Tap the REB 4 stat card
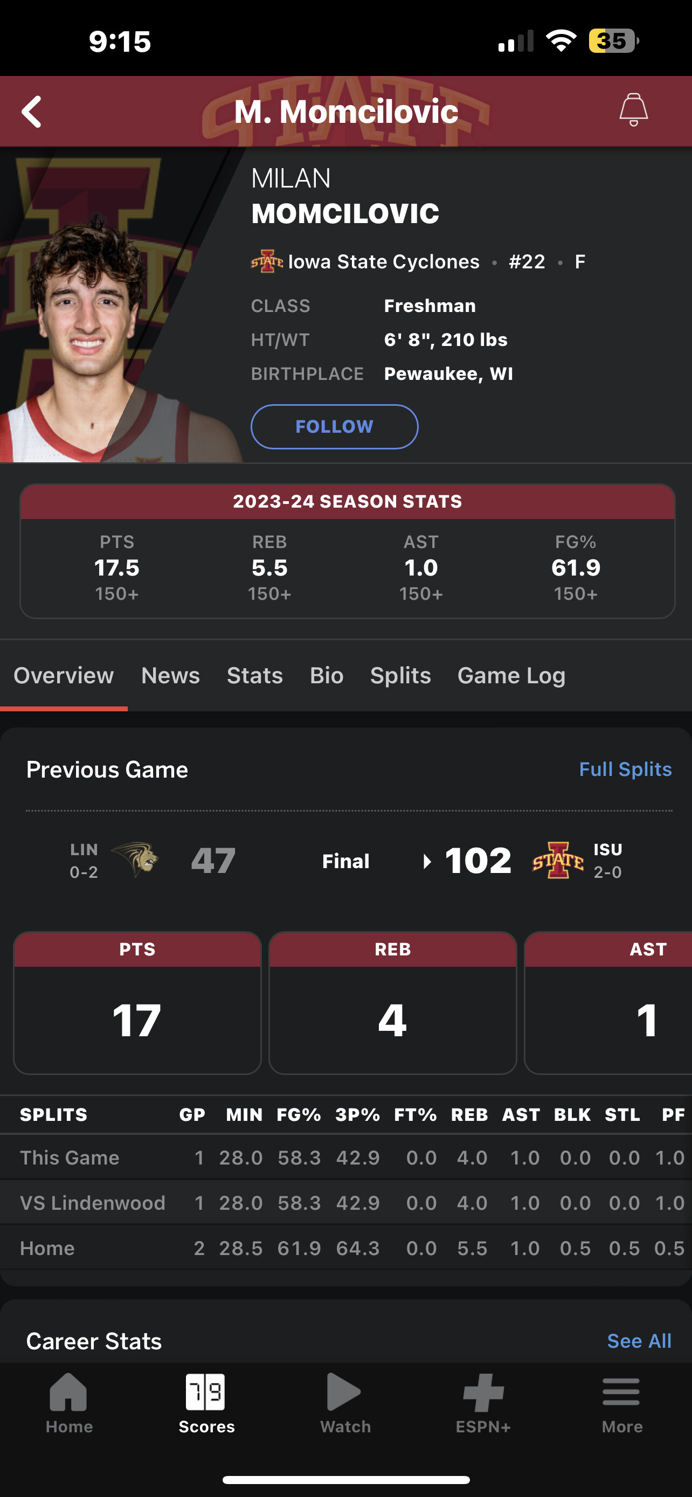The width and height of the screenshot is (692, 1497). pyautogui.click(x=393, y=1003)
